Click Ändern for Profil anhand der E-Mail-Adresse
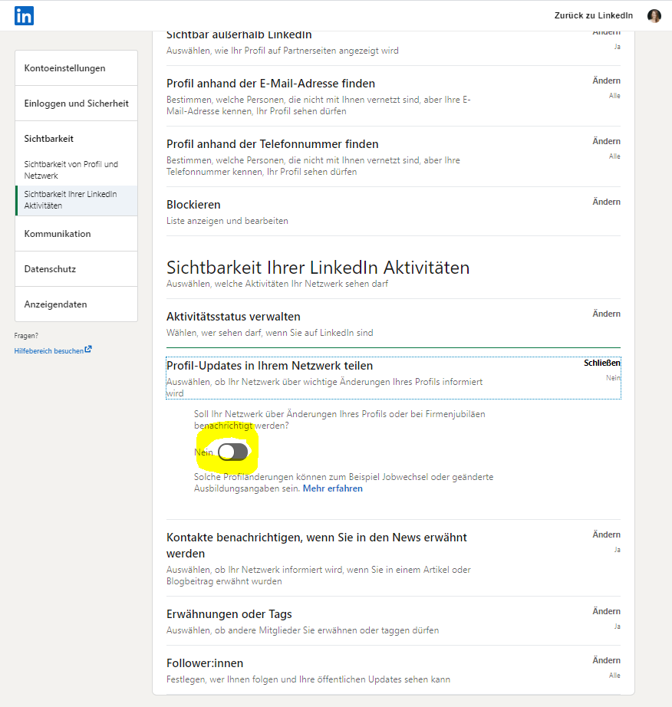The image size is (672, 707). 606,81
